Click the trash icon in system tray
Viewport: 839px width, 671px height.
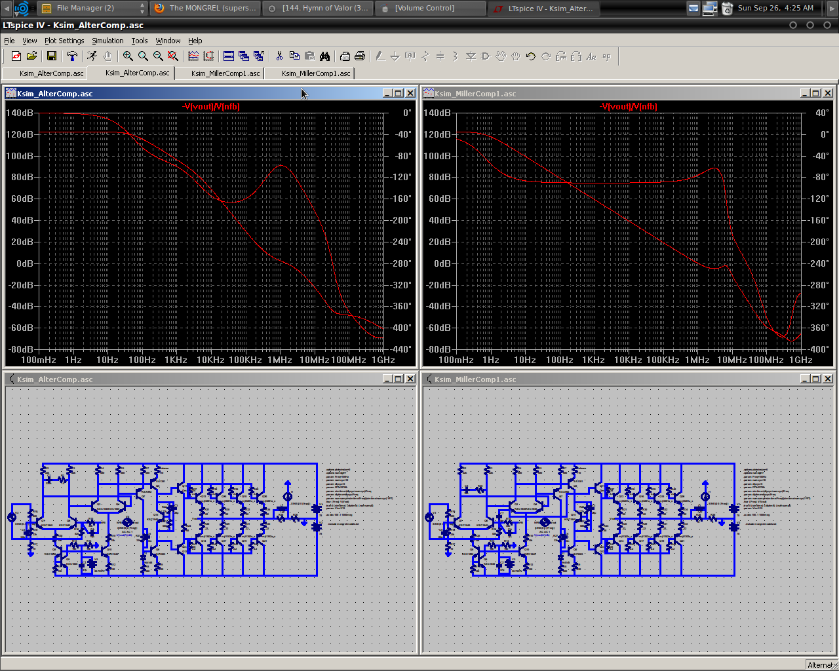727,8
